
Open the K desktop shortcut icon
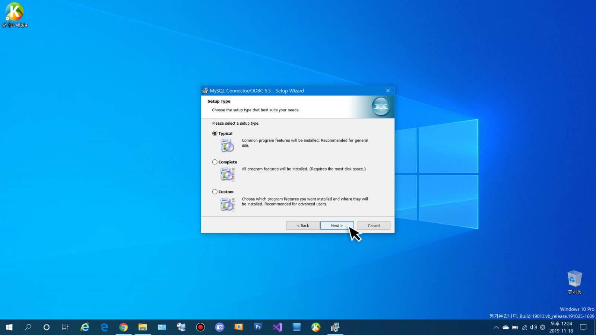(15, 15)
